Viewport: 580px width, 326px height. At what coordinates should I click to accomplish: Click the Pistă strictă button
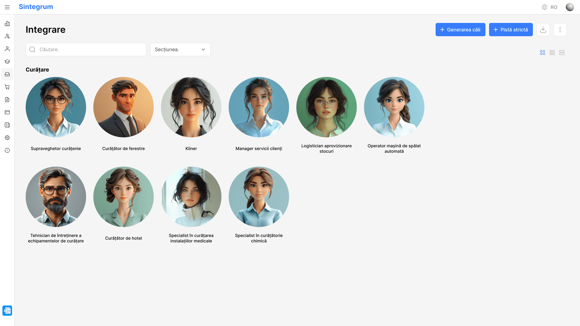point(511,30)
